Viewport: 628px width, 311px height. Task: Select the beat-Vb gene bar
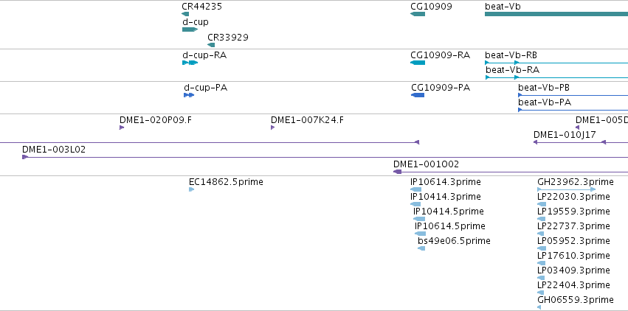click(556, 14)
